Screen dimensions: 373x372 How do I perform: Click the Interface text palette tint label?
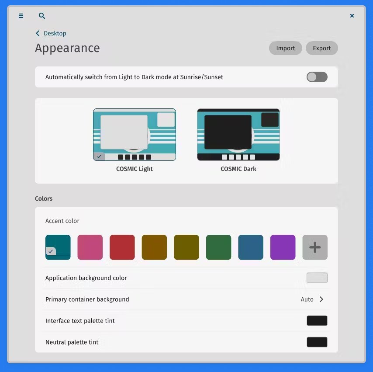click(80, 321)
